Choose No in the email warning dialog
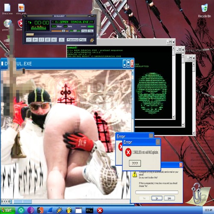This screenshot has width=214, height=214. point(157,198)
